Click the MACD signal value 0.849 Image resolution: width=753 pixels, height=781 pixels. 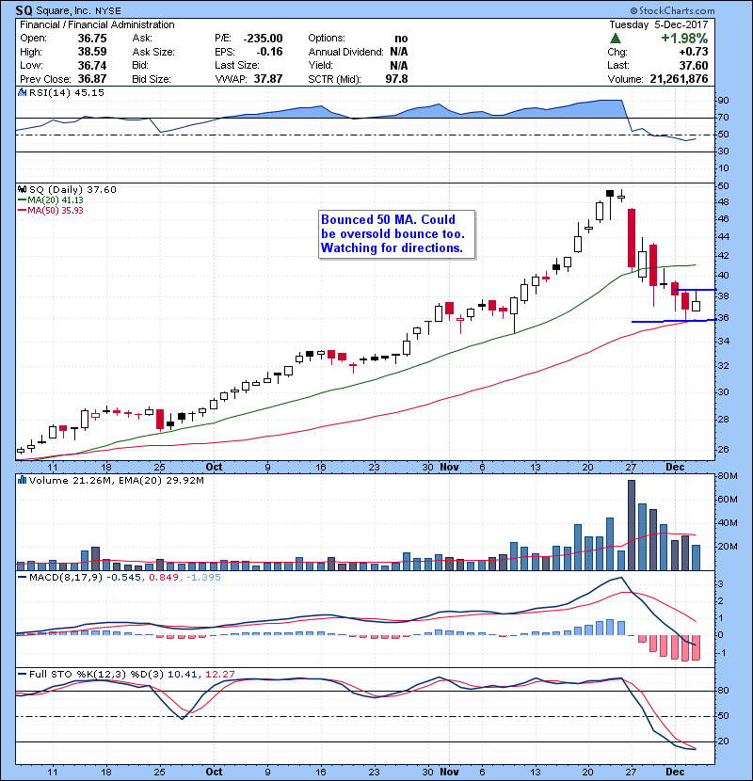coord(164,578)
